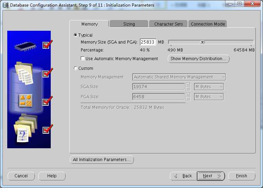Click the memory size slider thumb
This screenshot has height=188, width=263.
pyautogui.click(x=203, y=42)
